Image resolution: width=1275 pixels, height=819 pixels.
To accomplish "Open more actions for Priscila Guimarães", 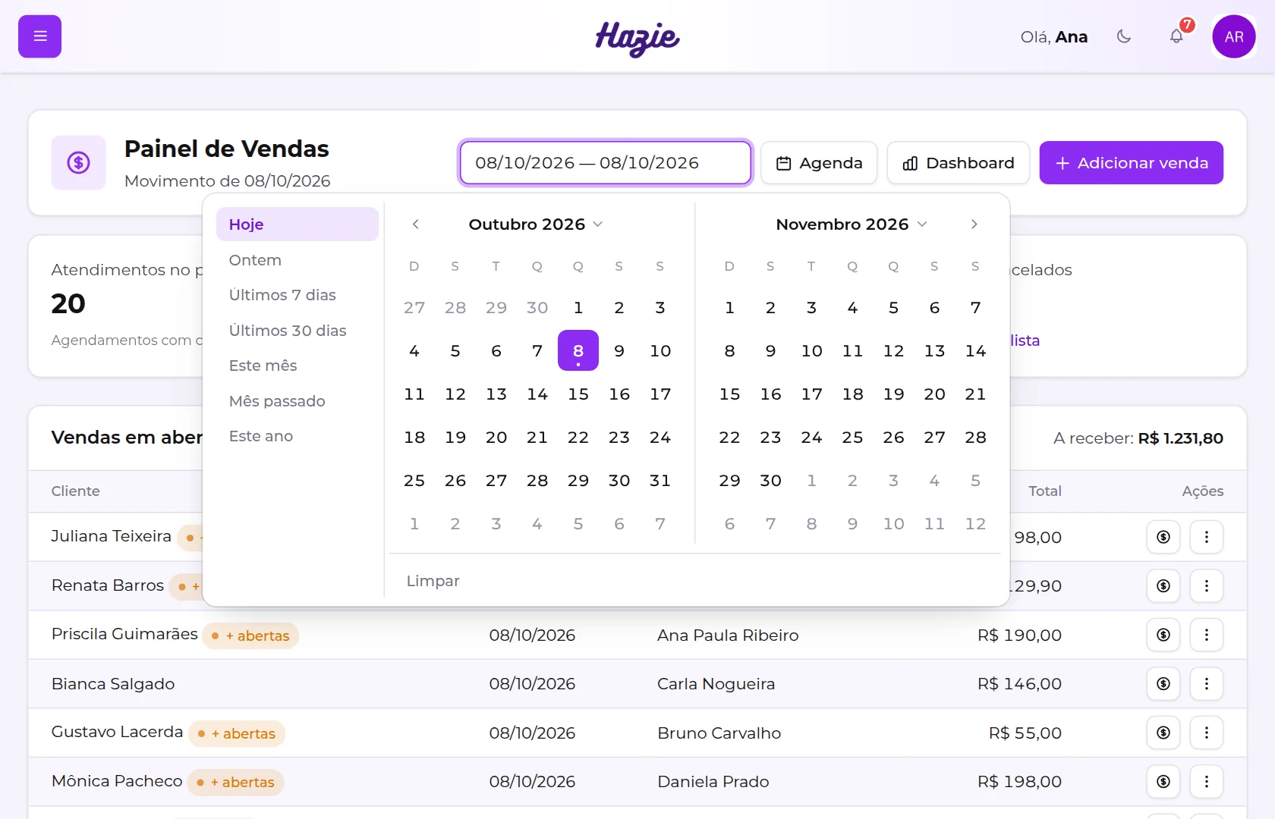I will (x=1207, y=635).
